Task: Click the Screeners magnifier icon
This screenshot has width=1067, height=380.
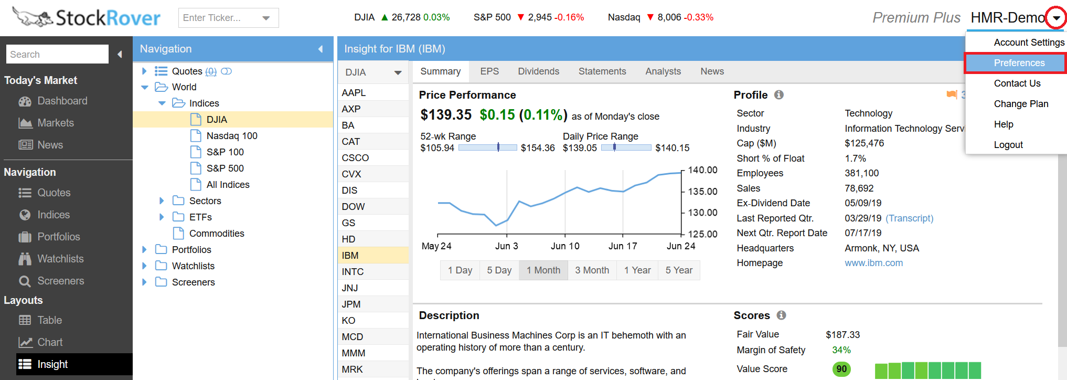Action: click(x=25, y=281)
